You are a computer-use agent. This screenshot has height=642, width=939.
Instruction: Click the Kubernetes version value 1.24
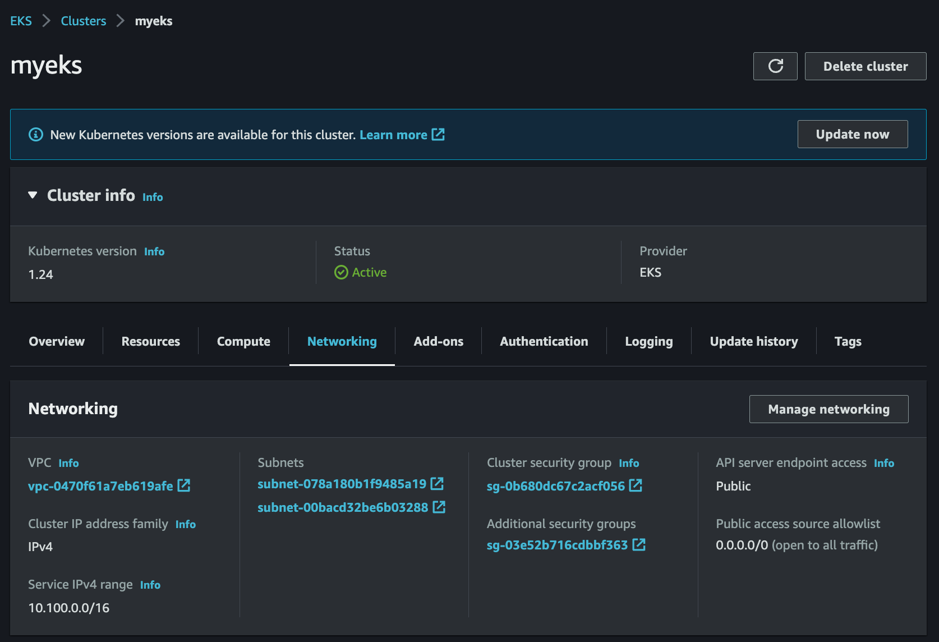coord(40,274)
